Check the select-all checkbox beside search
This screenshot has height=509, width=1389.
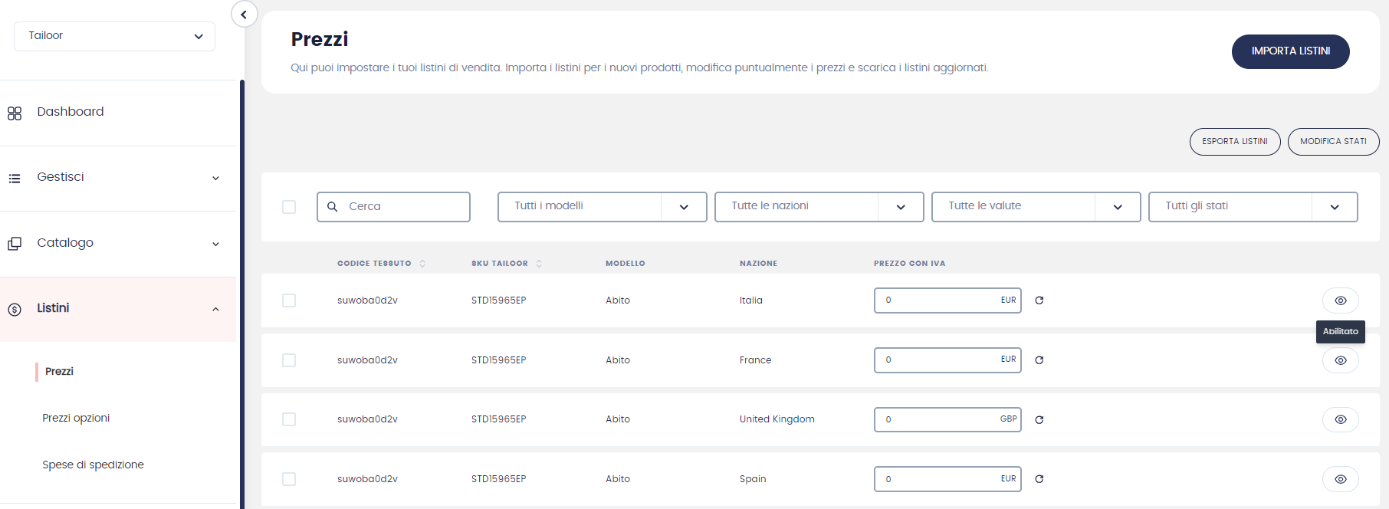pyautogui.click(x=289, y=207)
